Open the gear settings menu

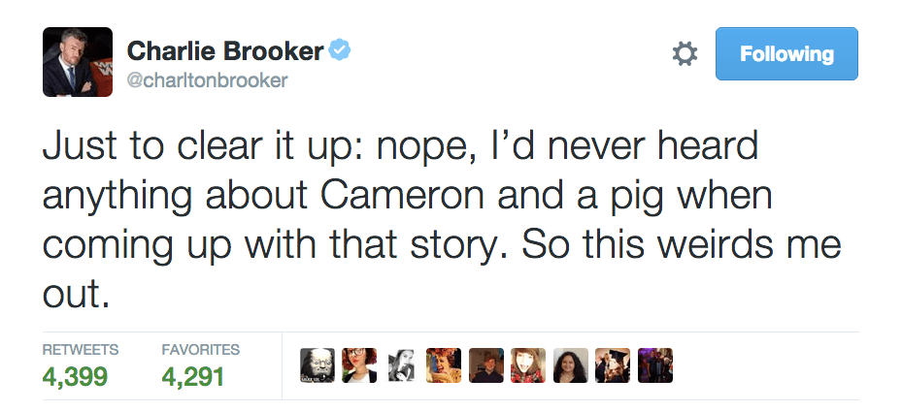pyautogui.click(x=685, y=54)
